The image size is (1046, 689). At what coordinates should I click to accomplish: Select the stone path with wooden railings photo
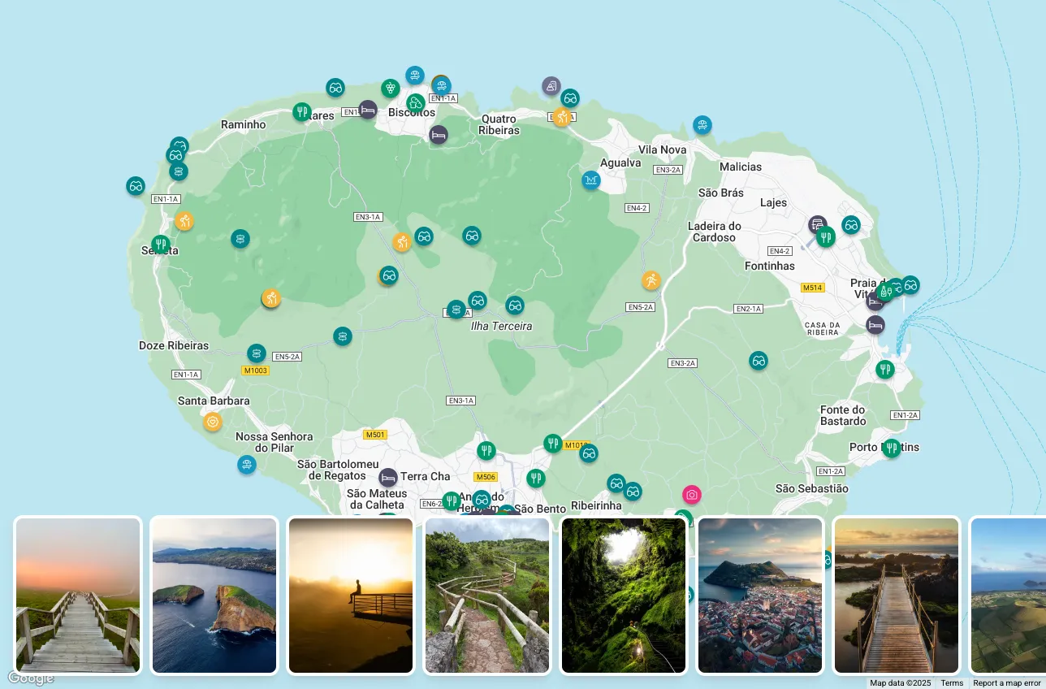(x=487, y=596)
